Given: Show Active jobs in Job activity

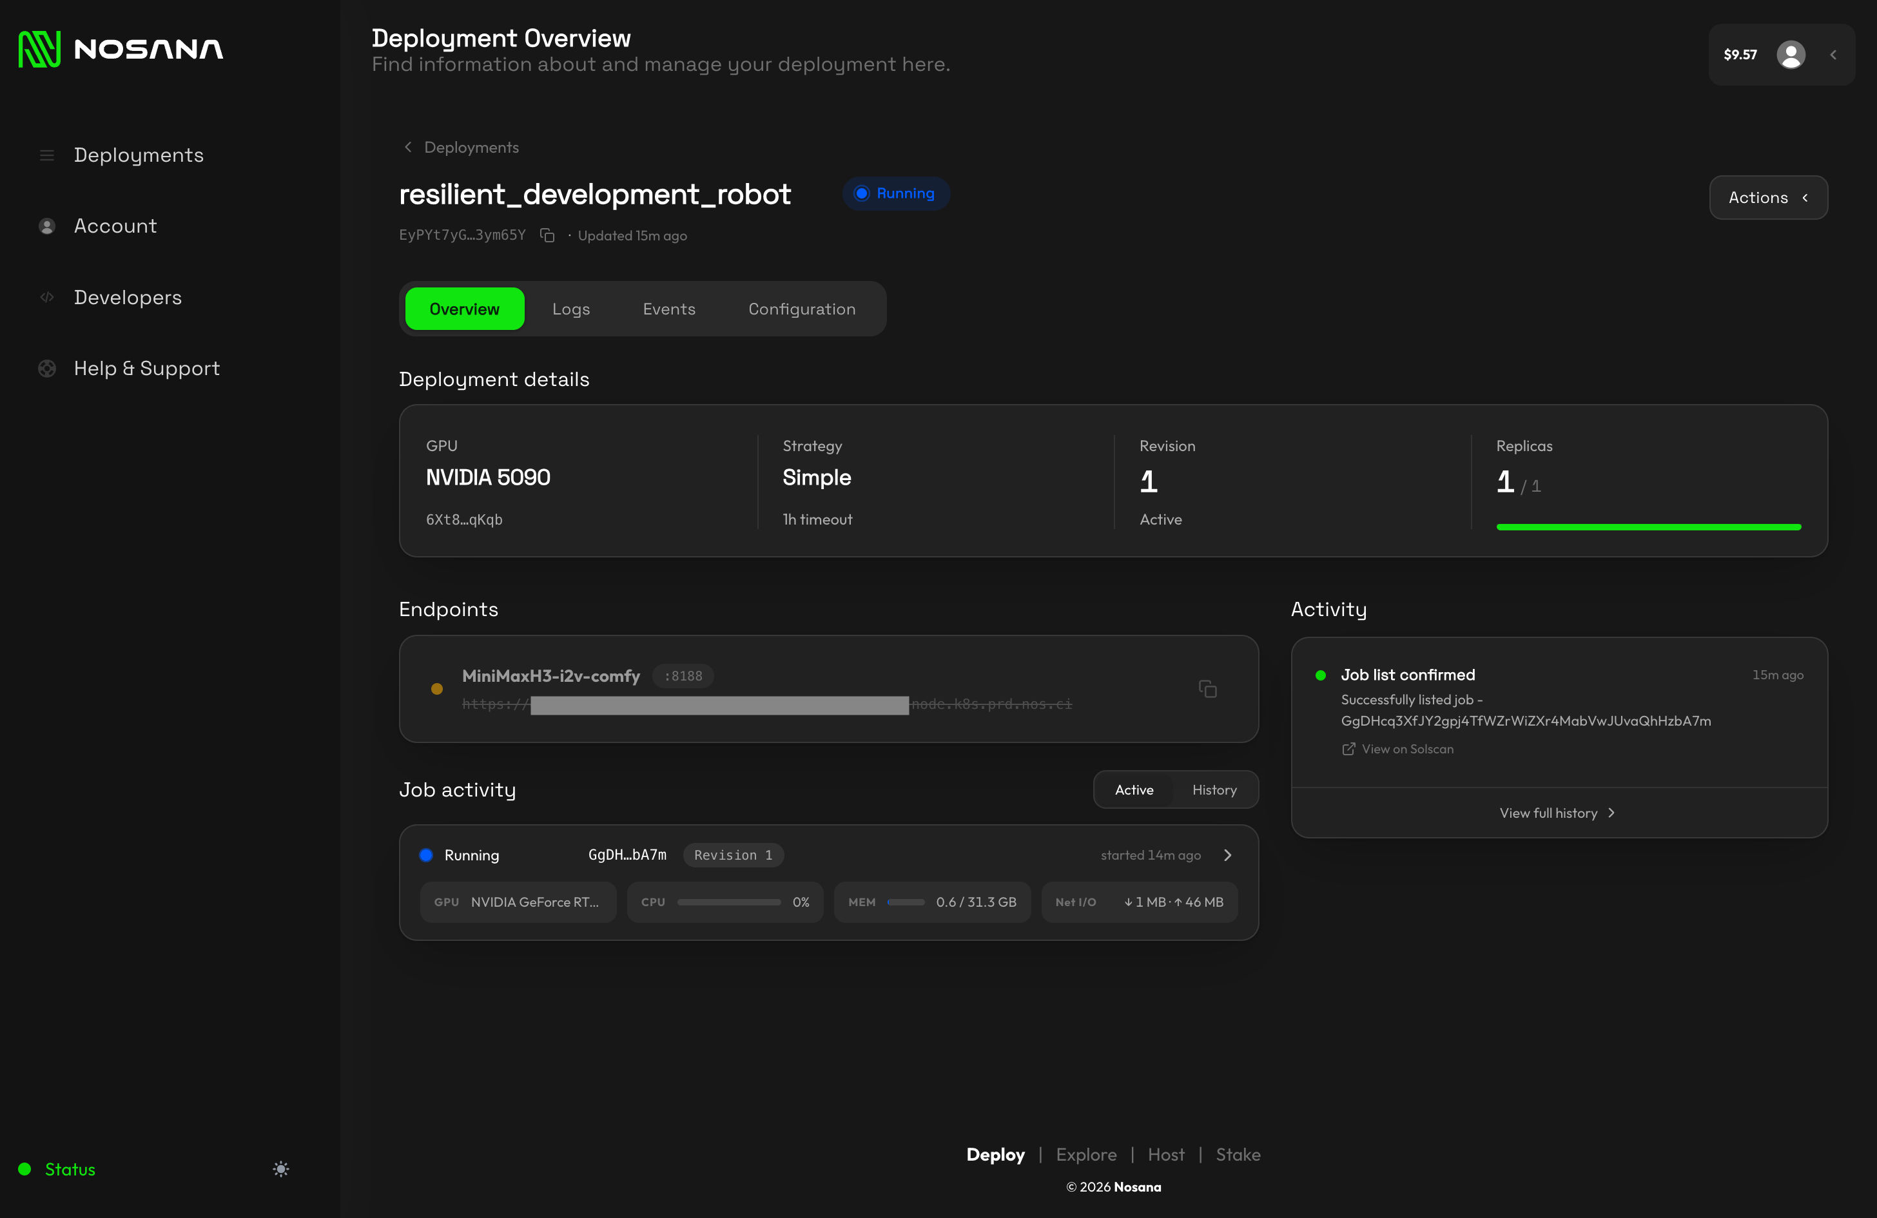Looking at the screenshot, I should tap(1133, 789).
